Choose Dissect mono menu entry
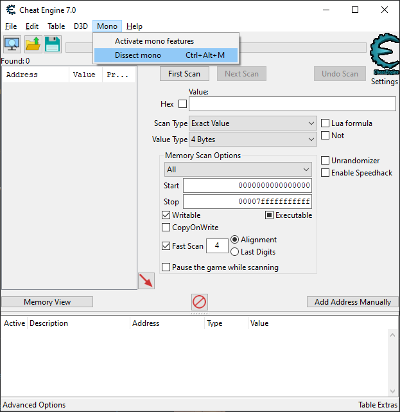The image size is (400, 412). pyautogui.click(x=166, y=55)
